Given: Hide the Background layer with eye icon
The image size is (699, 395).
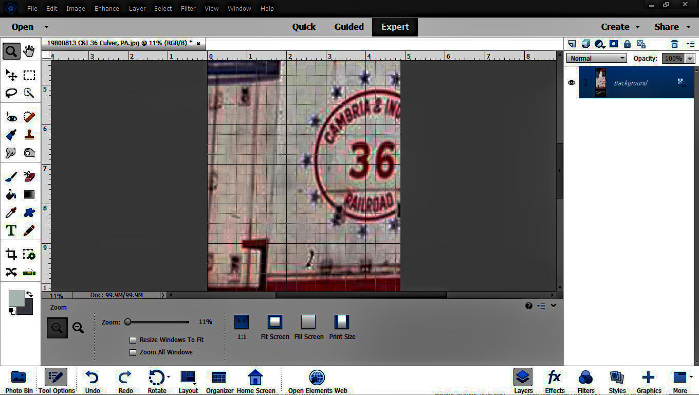Looking at the screenshot, I should pos(572,83).
